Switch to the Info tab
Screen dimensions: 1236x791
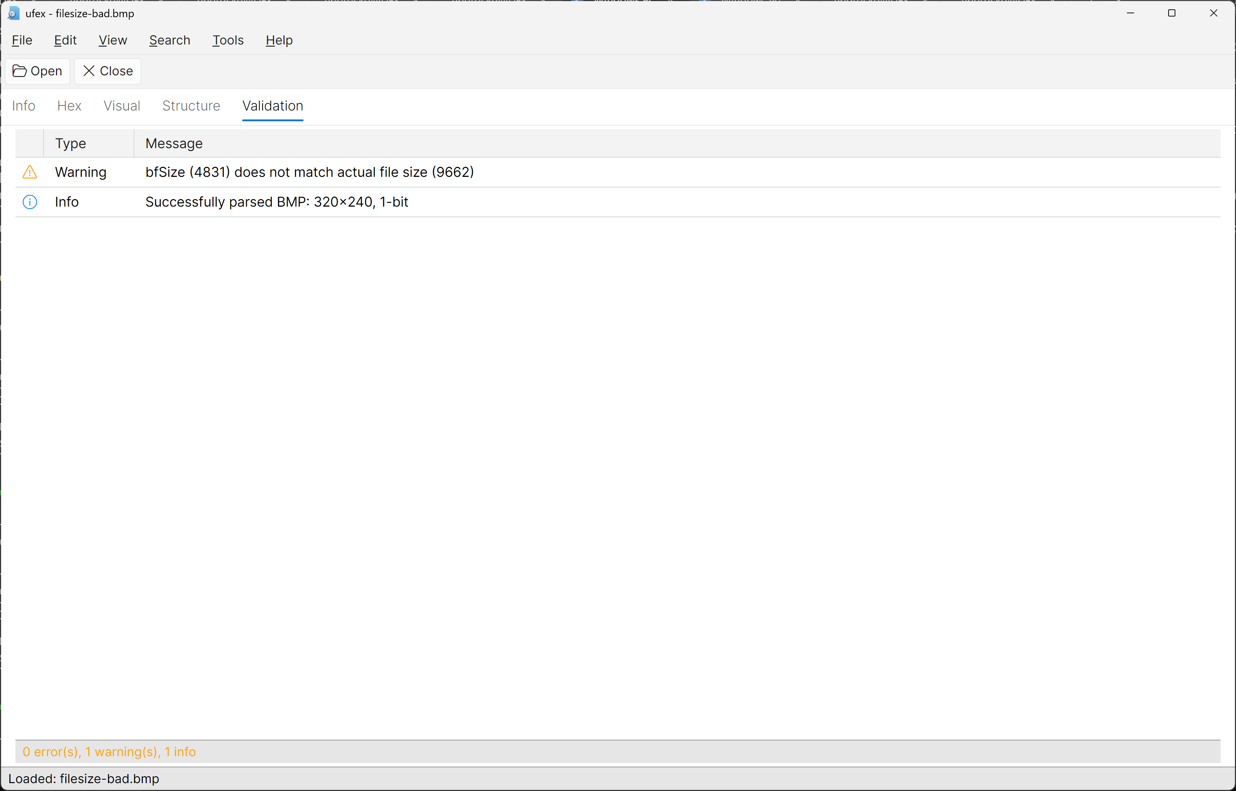click(24, 106)
